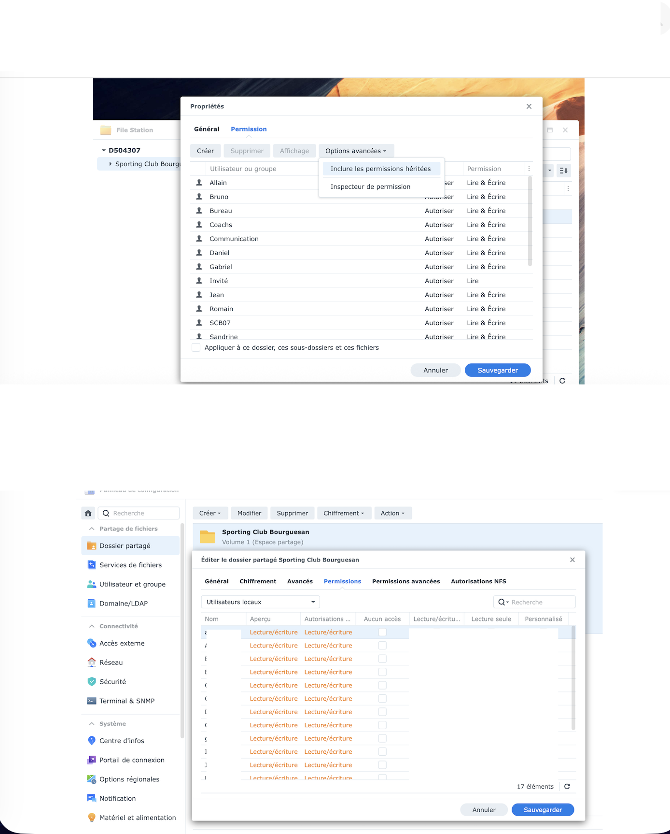Refresh the 17 éléments permissions list
Screen dimensions: 670x834
click(567, 787)
